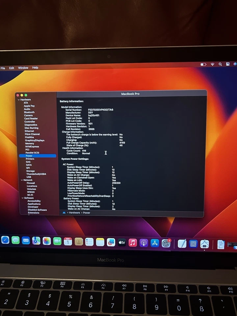Open the File menu
237x316 pixels.
click(3, 68)
